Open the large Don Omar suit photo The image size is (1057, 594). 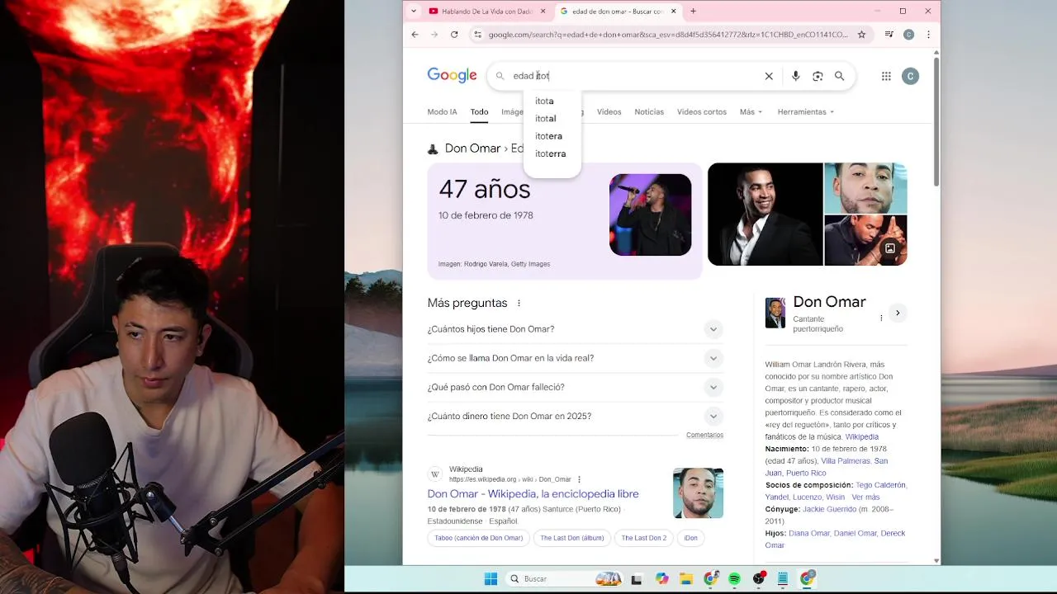pyautogui.click(x=765, y=214)
